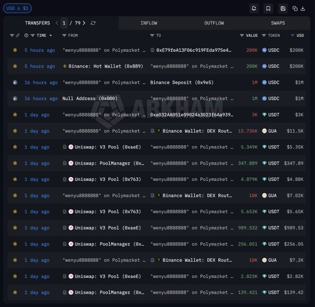Image resolution: width=315 pixels, height=307 pixels.
Task: Click value 15.736K GUA
Action: (x=247, y=131)
